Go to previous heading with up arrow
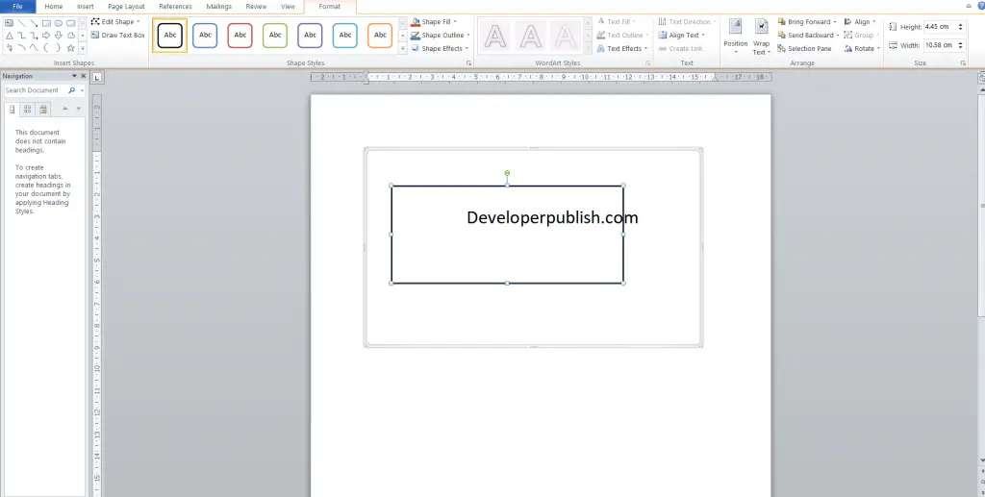This screenshot has height=497, width=985. click(x=64, y=109)
